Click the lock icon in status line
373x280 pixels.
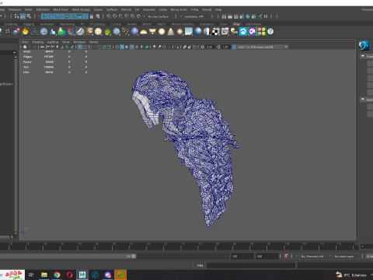[92, 16]
